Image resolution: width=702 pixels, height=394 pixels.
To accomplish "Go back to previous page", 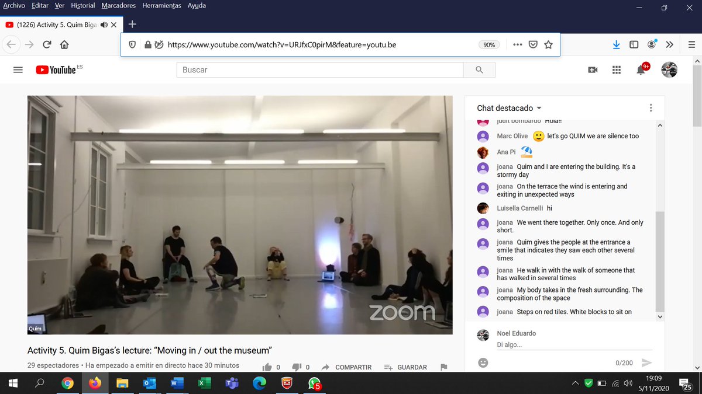I will click(12, 44).
